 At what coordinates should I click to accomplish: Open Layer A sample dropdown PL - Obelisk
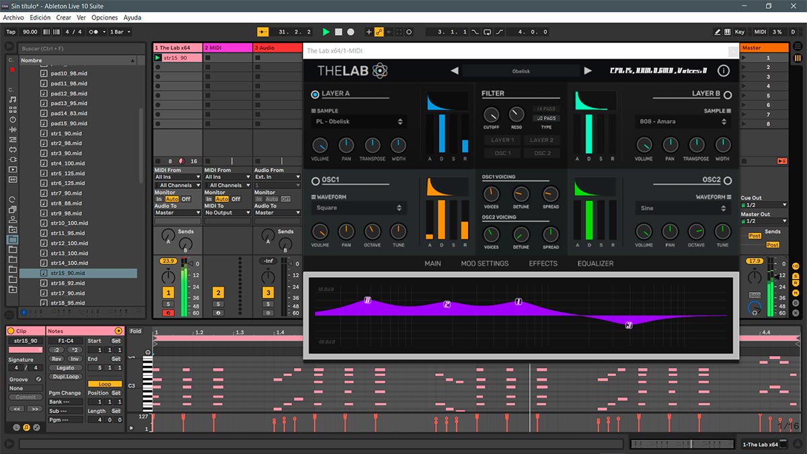359,122
